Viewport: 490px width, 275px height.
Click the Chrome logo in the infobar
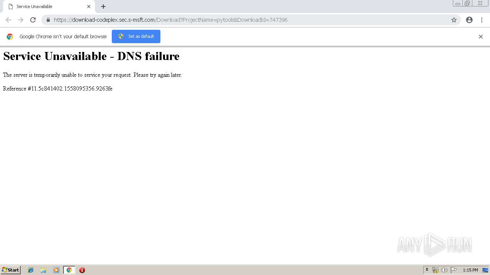click(x=10, y=37)
